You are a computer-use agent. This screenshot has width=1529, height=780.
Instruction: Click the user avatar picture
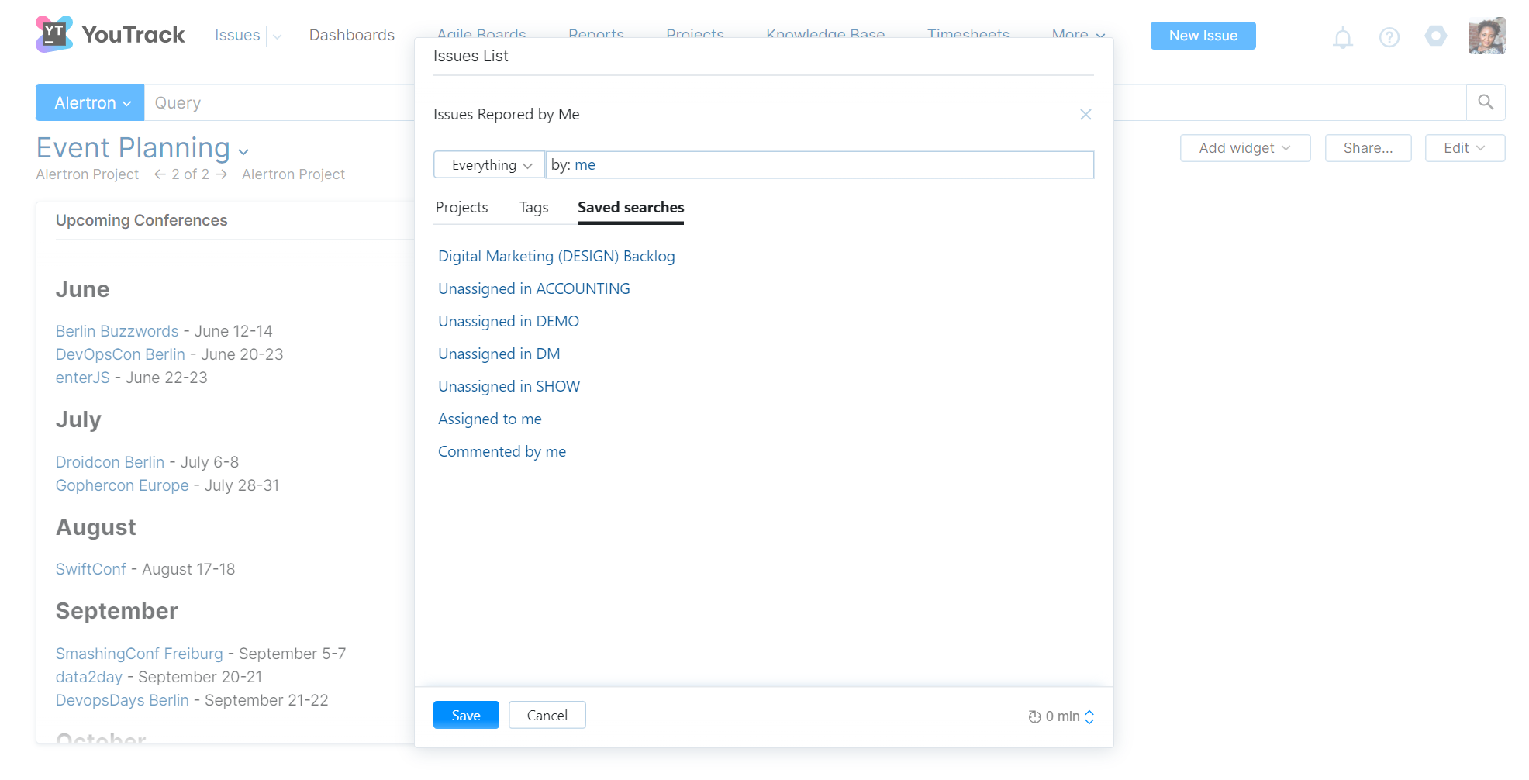click(x=1486, y=36)
